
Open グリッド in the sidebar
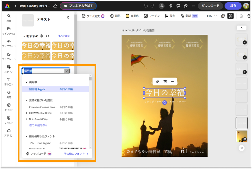[x=9, y=107]
